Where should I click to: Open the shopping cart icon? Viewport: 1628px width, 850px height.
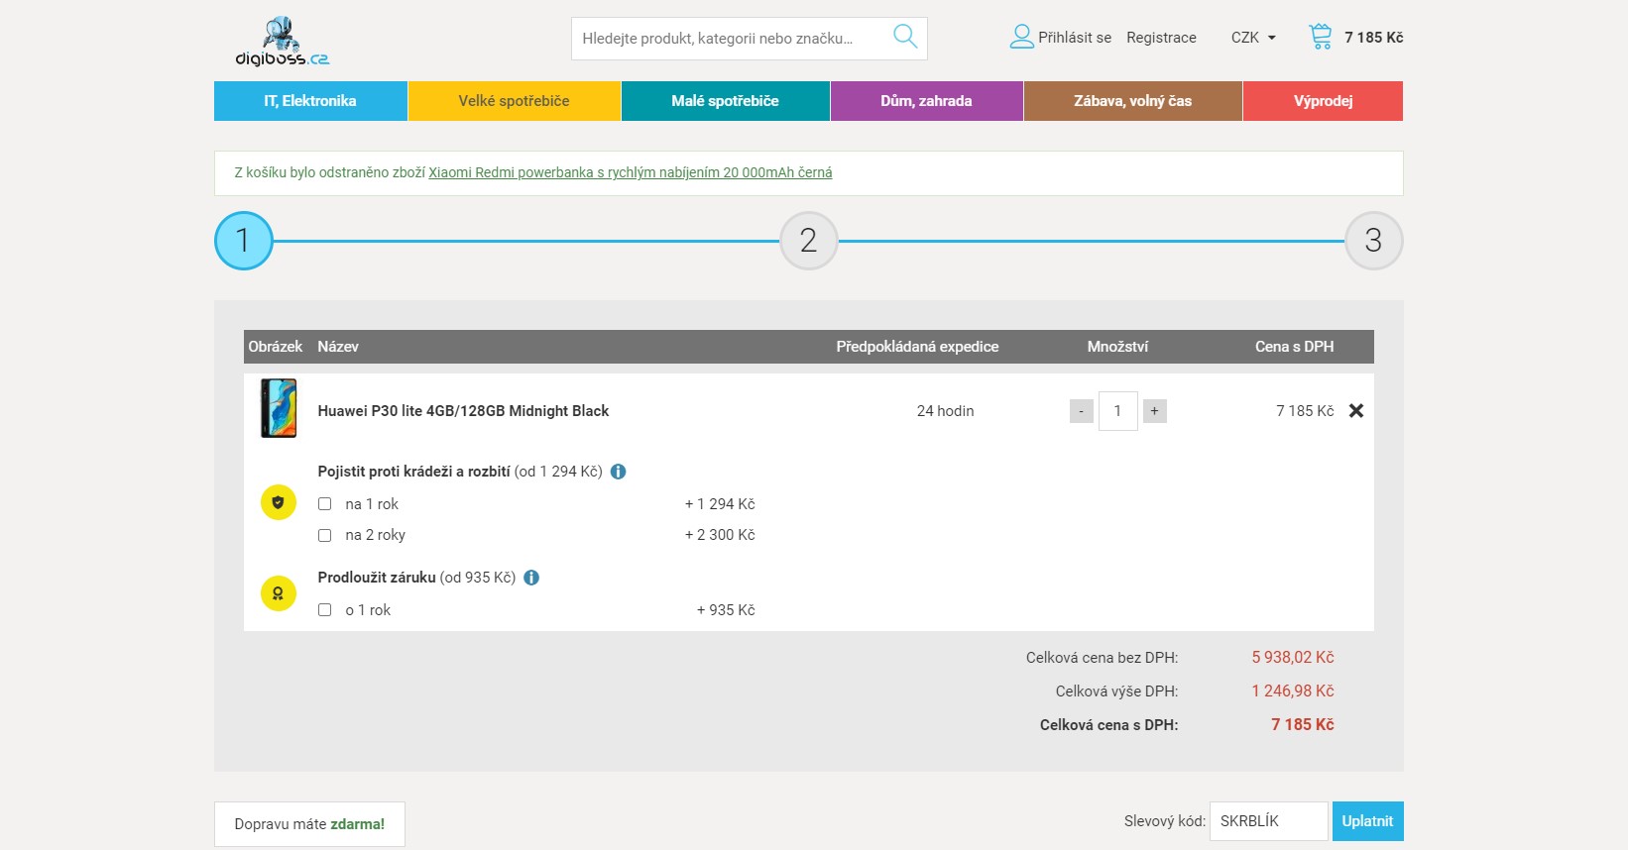(1321, 37)
